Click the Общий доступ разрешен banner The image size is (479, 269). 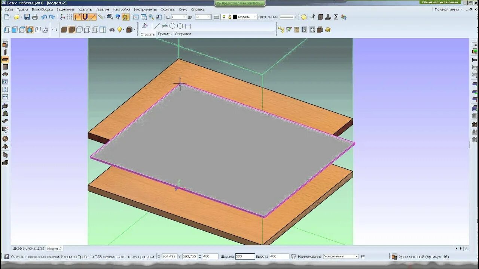click(x=440, y=2)
